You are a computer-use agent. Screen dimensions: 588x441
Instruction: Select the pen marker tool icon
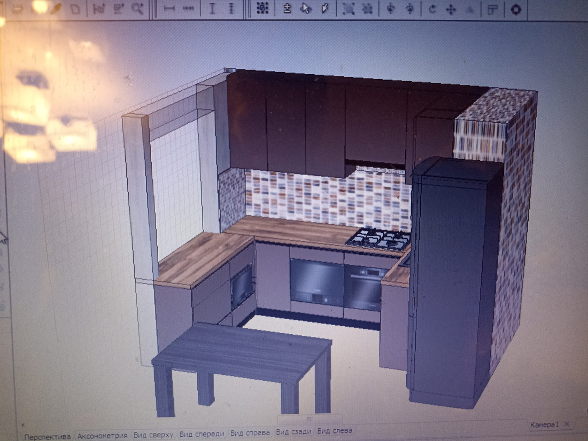[325, 9]
